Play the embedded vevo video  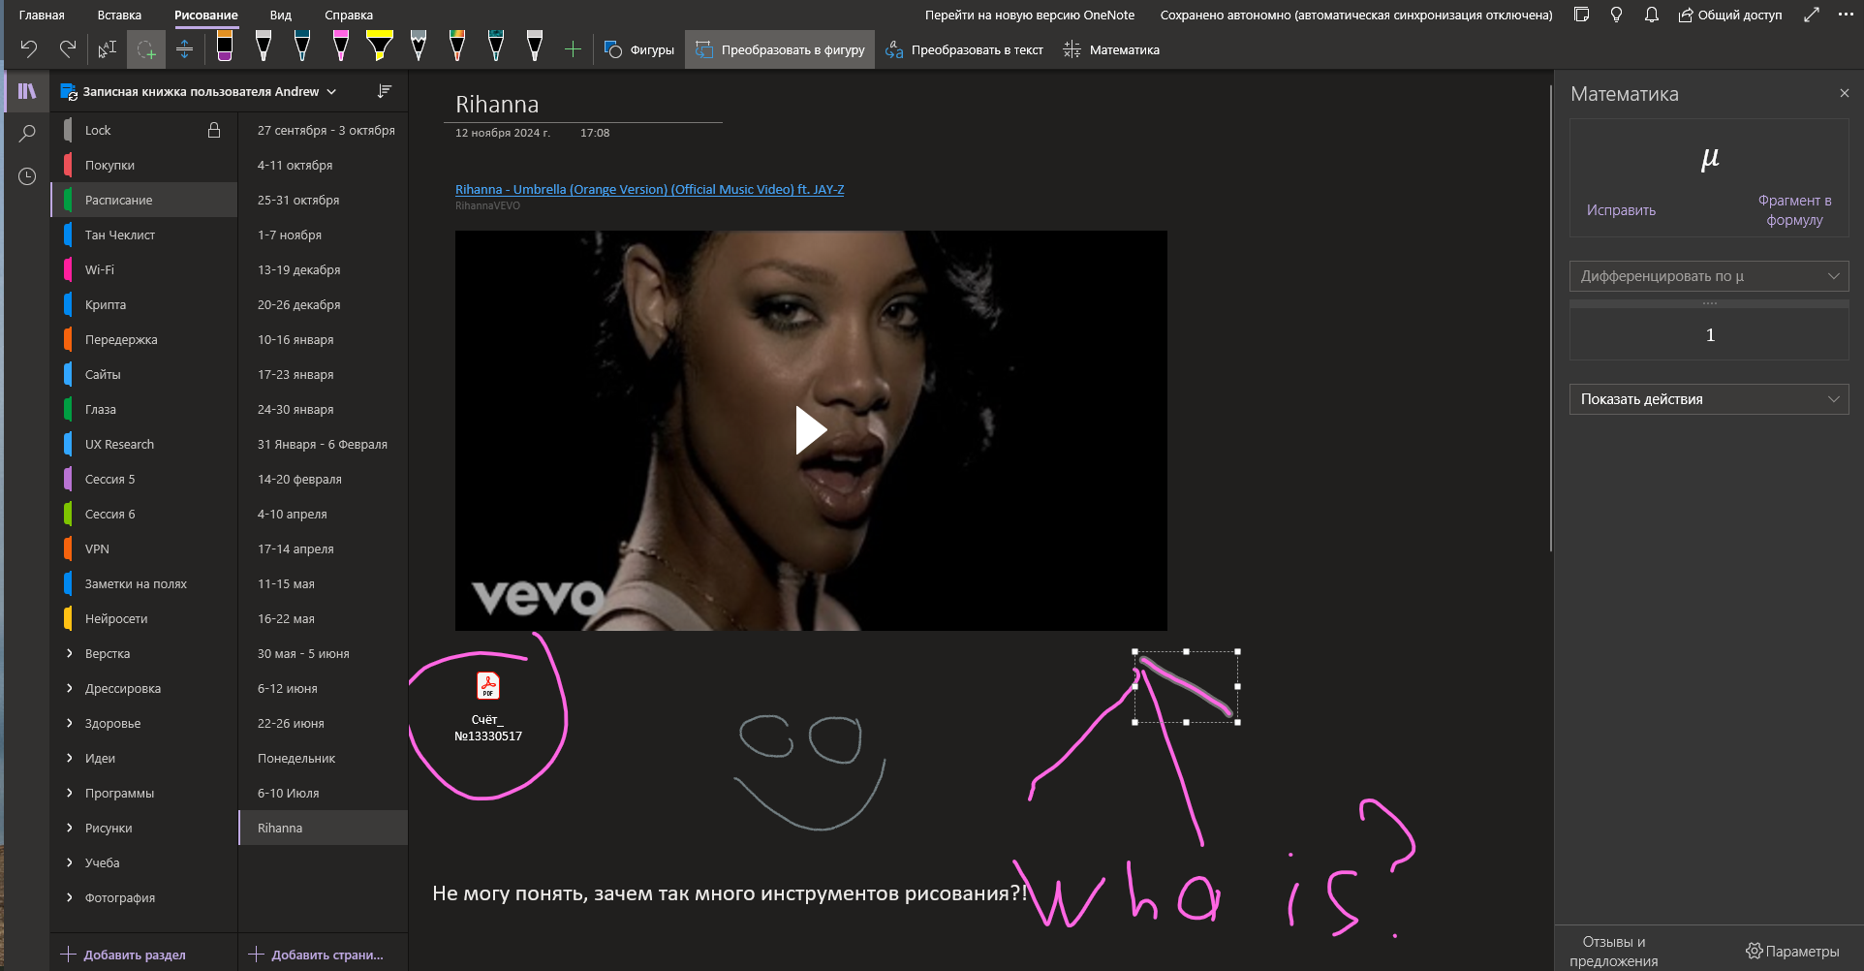811,430
